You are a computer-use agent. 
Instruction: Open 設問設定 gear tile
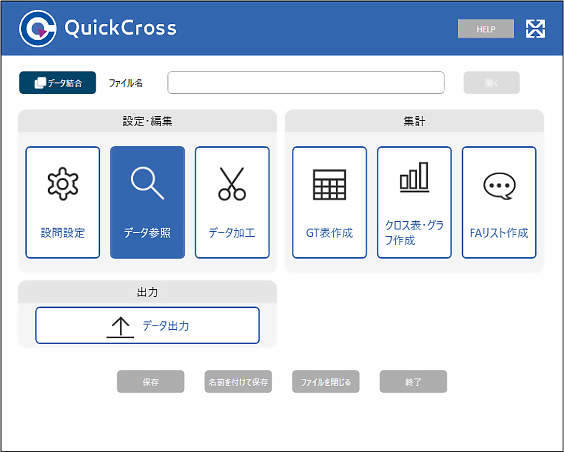63,203
